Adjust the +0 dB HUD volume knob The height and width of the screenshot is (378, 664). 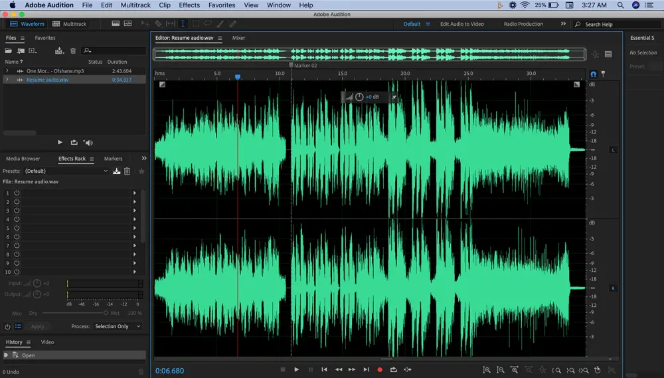tap(359, 97)
